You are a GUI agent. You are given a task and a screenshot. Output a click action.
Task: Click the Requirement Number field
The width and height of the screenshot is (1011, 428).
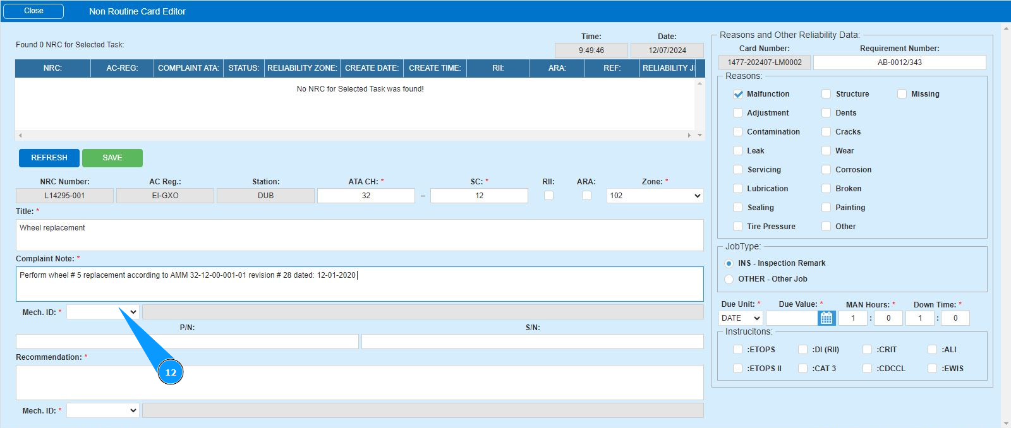coord(899,62)
